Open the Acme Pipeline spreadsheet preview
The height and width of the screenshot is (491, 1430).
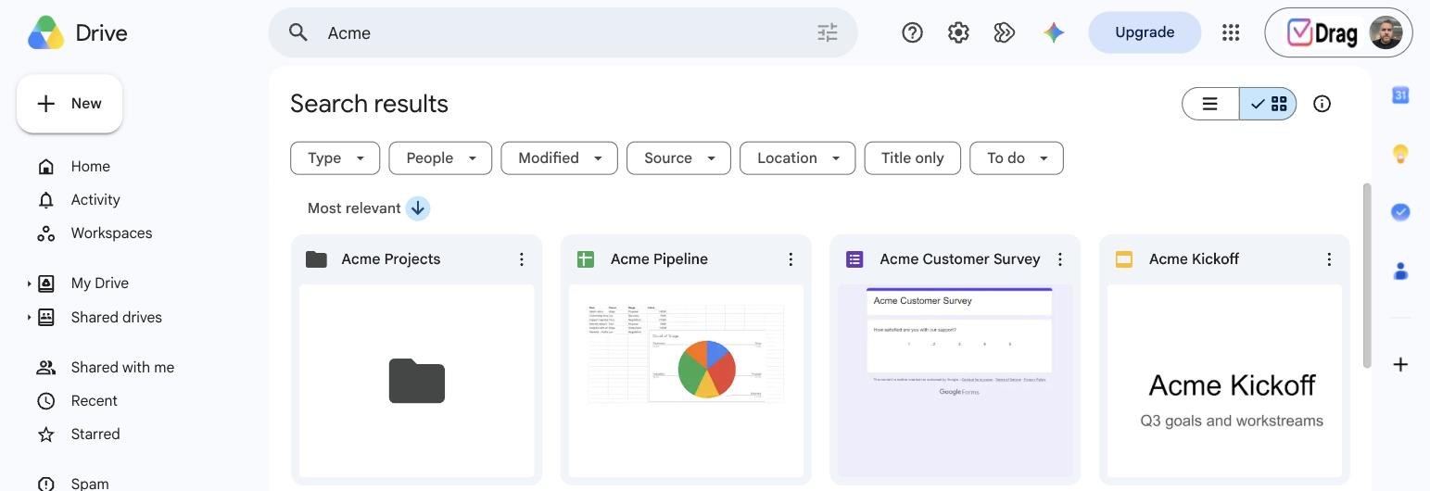(686, 381)
